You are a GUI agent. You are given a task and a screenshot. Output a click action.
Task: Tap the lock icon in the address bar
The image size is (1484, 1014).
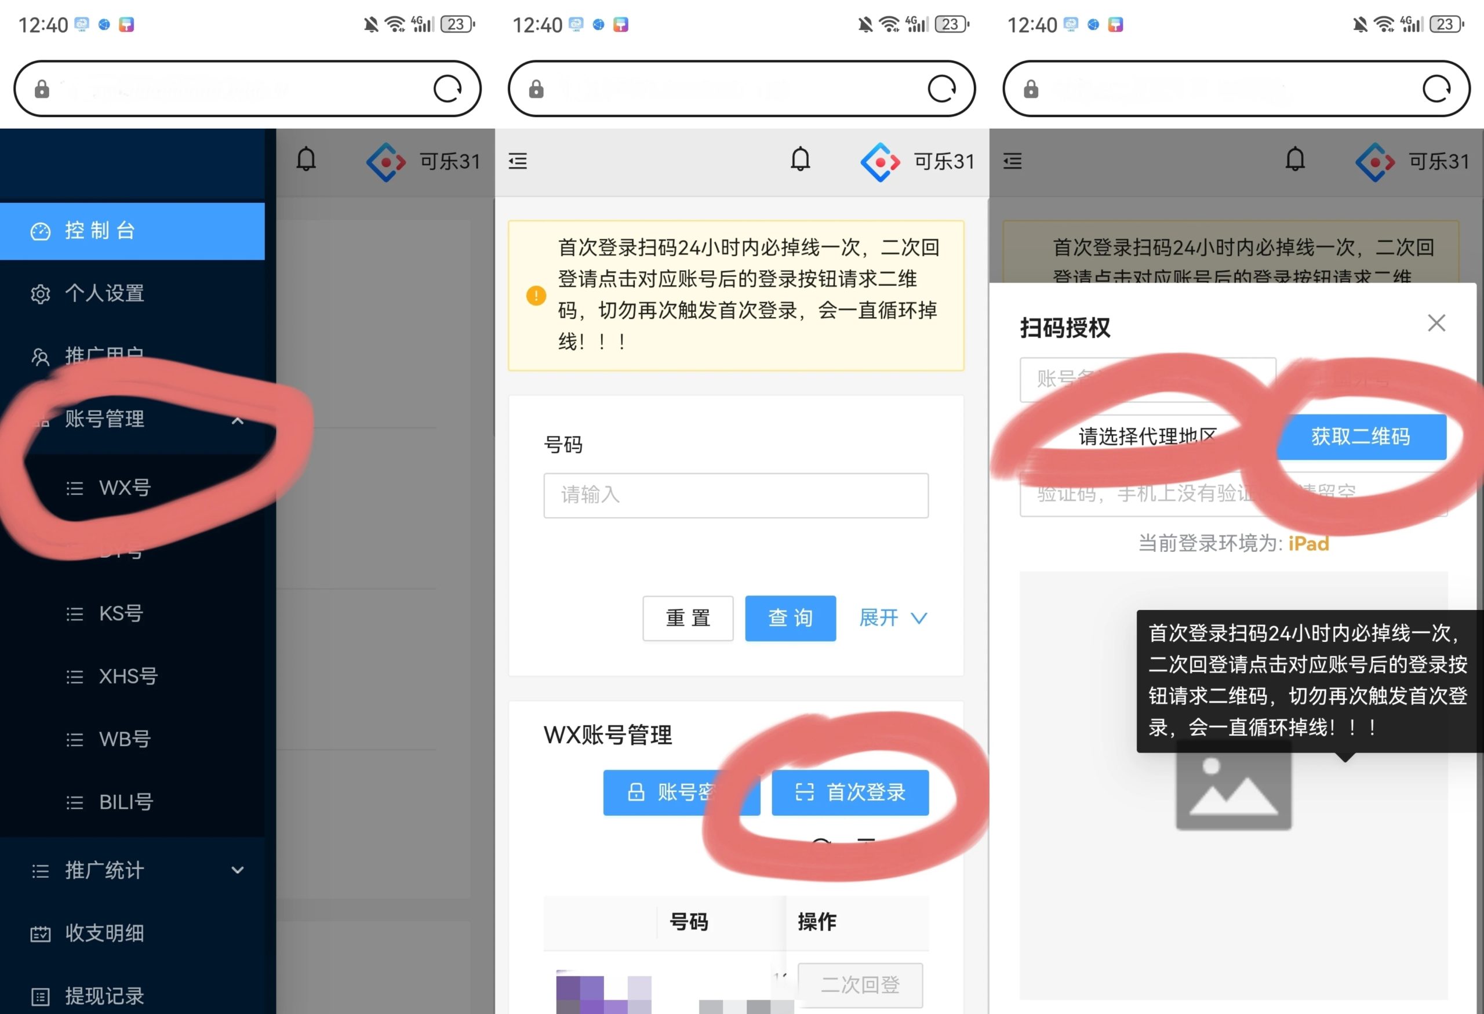(41, 88)
